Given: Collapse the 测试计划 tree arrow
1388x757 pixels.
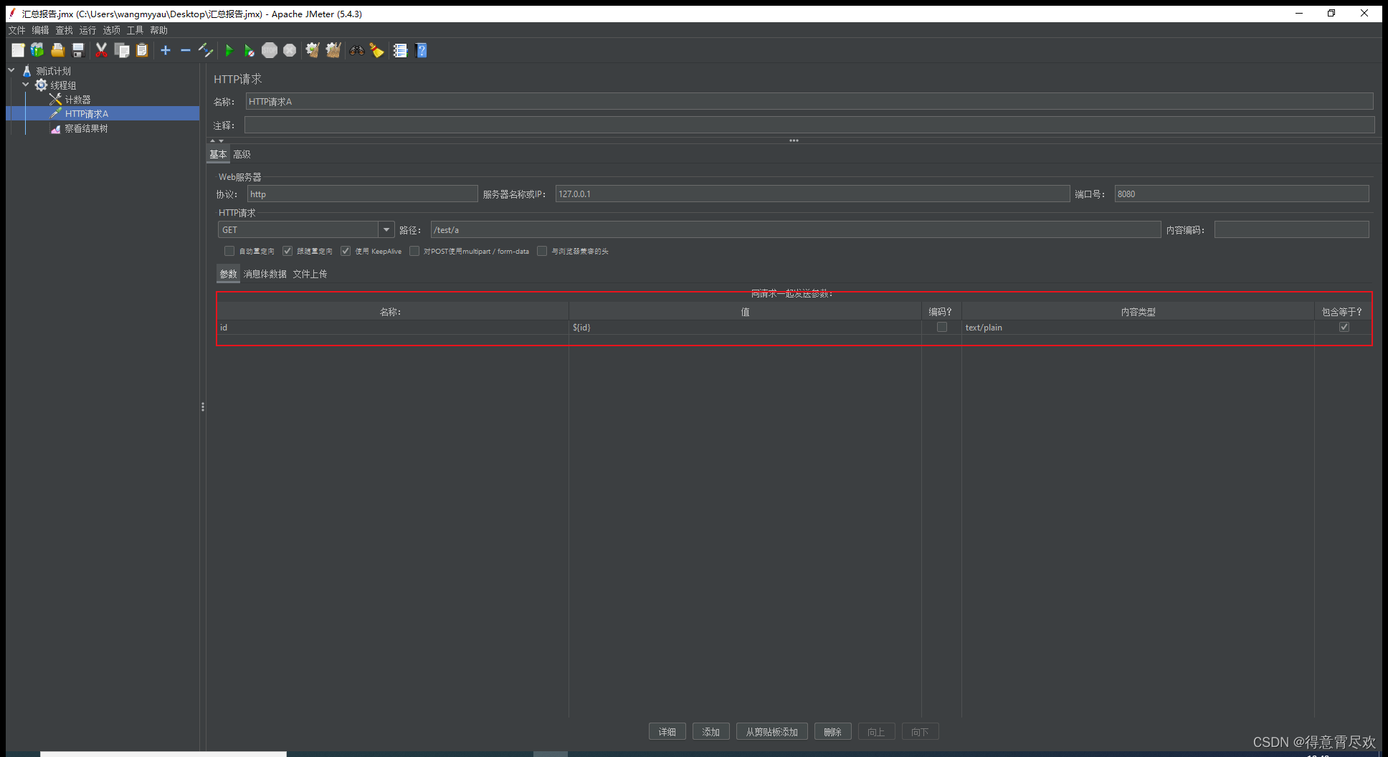Looking at the screenshot, I should pos(12,70).
